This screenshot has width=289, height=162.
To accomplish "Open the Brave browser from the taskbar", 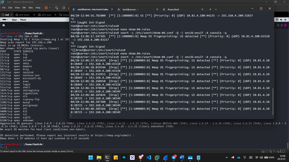I will click(x=141, y=157).
